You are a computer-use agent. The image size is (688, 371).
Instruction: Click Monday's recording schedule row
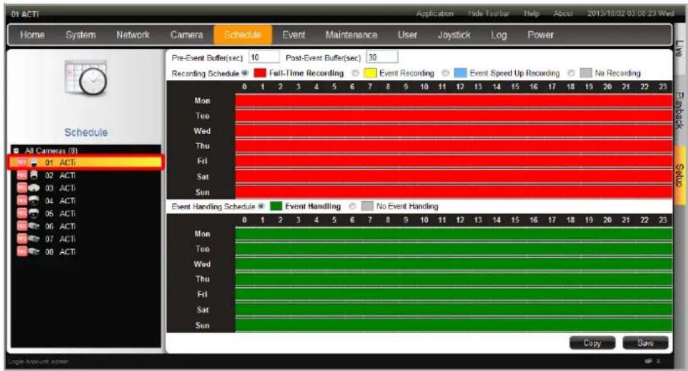pos(453,101)
